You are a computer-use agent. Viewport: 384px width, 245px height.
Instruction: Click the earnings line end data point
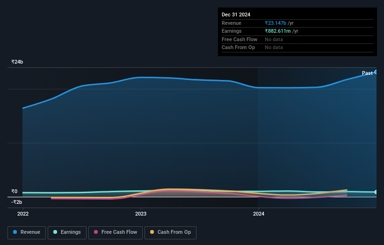point(376,192)
